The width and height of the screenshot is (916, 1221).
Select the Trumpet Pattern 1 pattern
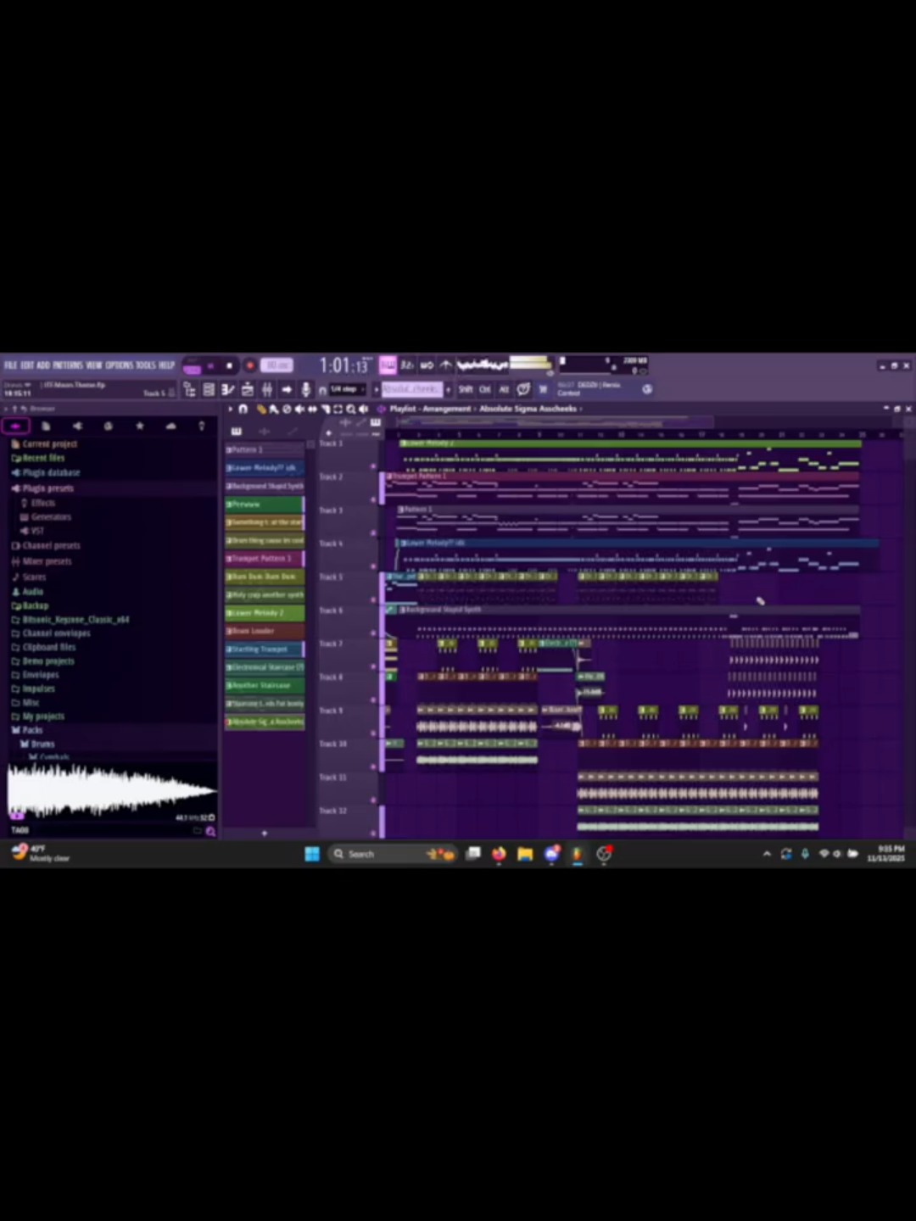[x=265, y=559]
